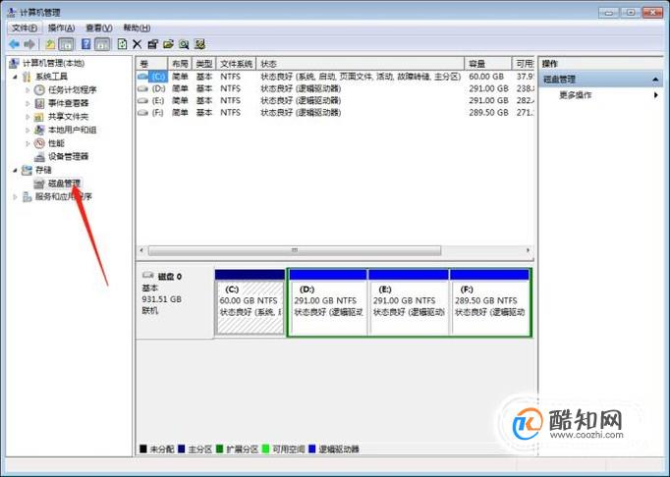This screenshot has width=670, height=477.
Task: Sort by the 类型 column header
Action: click(204, 64)
